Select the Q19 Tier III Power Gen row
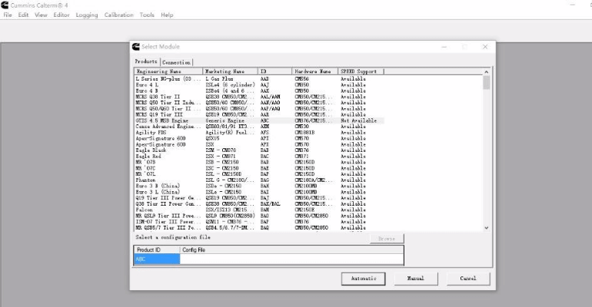Image resolution: width=592 pixels, height=307 pixels. tap(259, 198)
